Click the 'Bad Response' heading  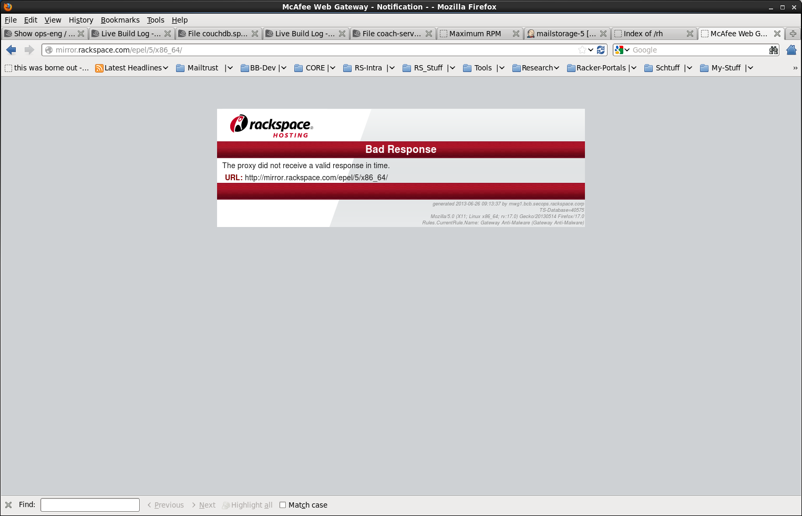pyautogui.click(x=401, y=149)
